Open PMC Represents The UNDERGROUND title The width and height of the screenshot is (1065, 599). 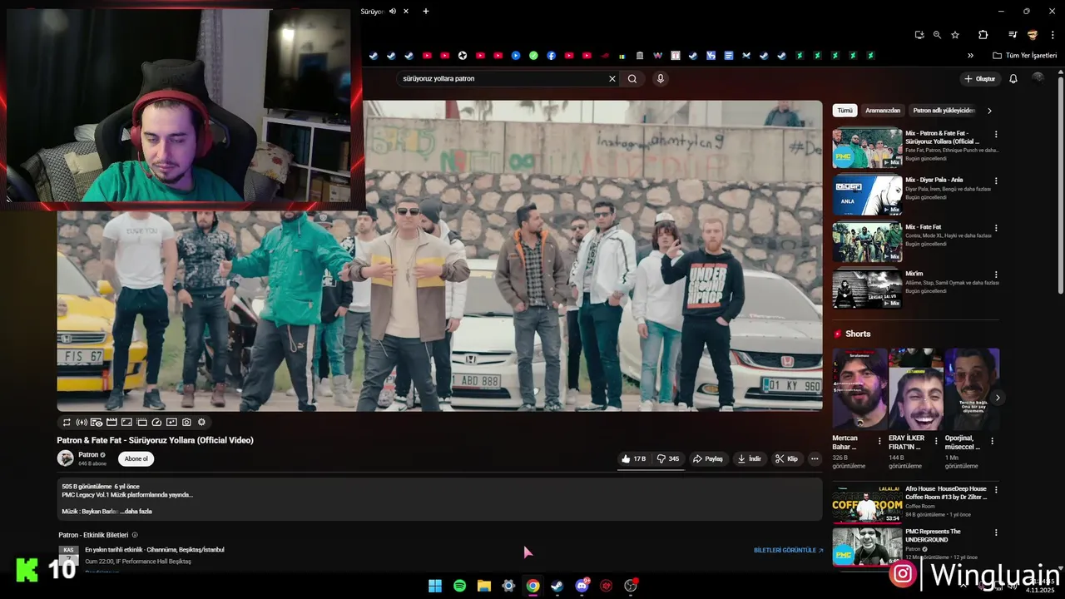pyautogui.click(x=933, y=536)
